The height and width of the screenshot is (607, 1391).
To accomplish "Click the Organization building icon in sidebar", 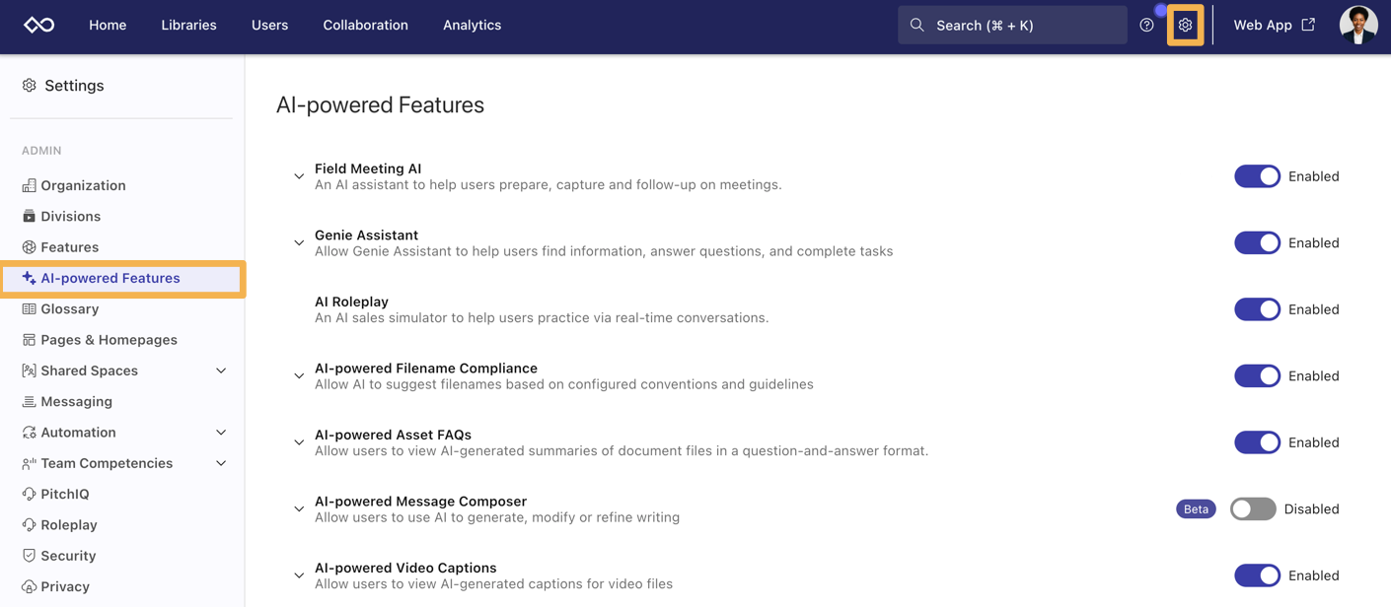I will (29, 185).
